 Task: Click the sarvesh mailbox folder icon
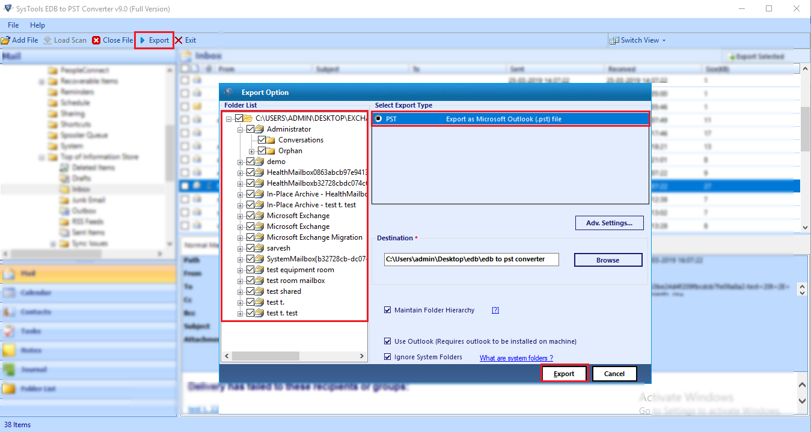(260, 248)
